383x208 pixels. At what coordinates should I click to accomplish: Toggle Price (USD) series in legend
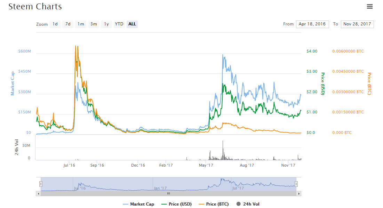click(177, 204)
